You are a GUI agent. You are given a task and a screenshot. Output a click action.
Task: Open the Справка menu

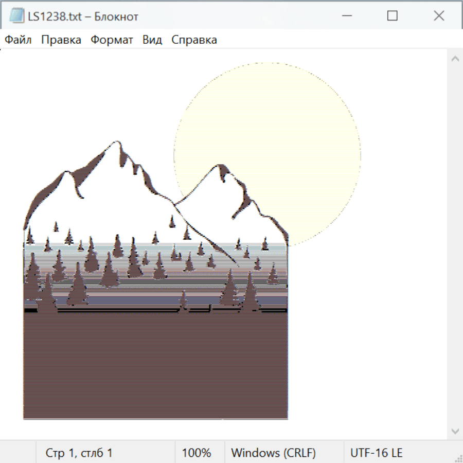tap(194, 40)
